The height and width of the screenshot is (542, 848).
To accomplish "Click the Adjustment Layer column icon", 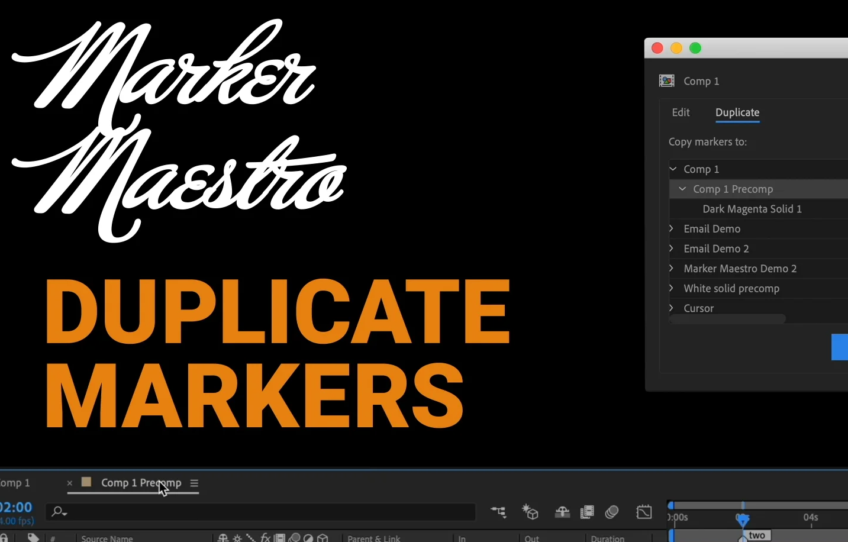I will (x=308, y=538).
